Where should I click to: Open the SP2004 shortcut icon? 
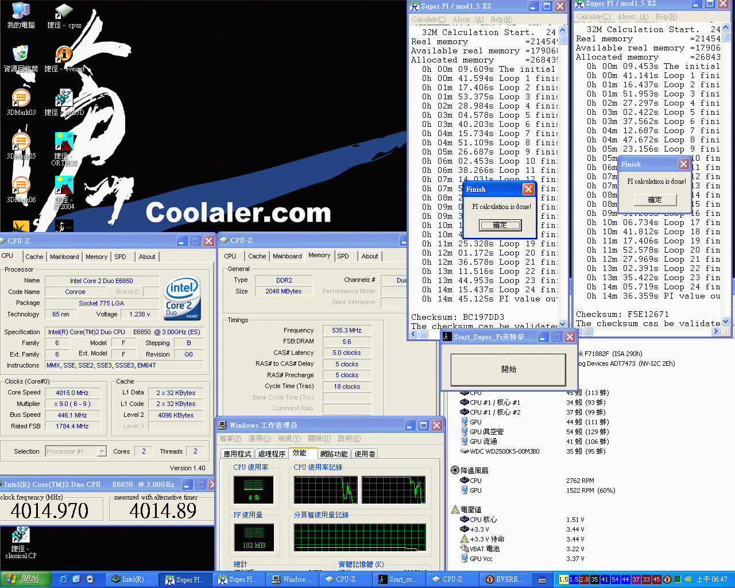pyautogui.click(x=64, y=192)
